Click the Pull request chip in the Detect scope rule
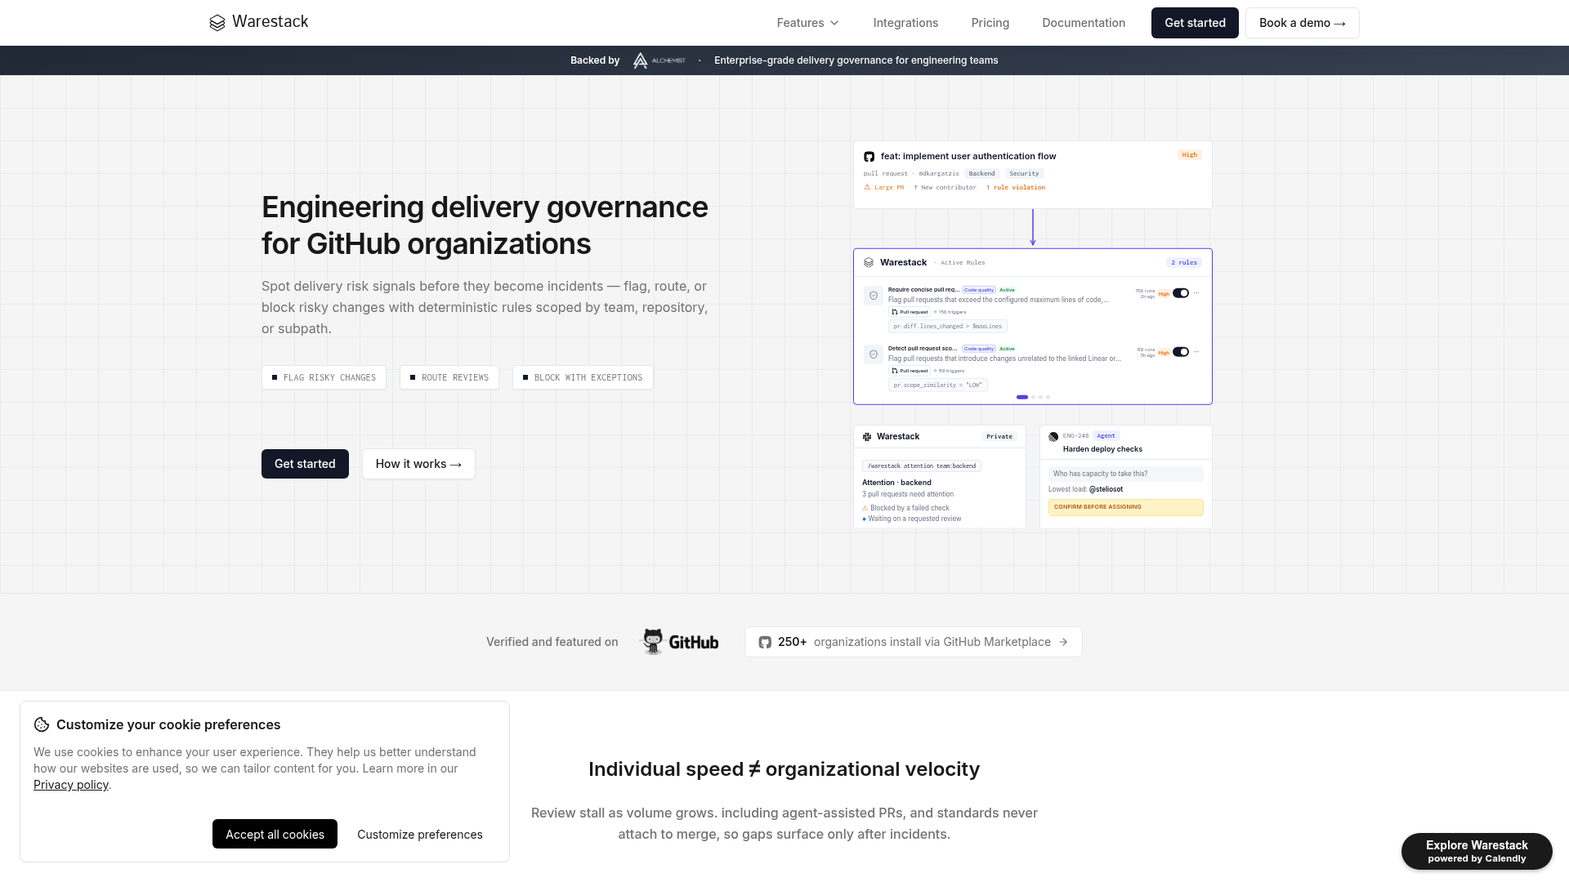Screen dimensions: 1569x882 (x=910, y=371)
